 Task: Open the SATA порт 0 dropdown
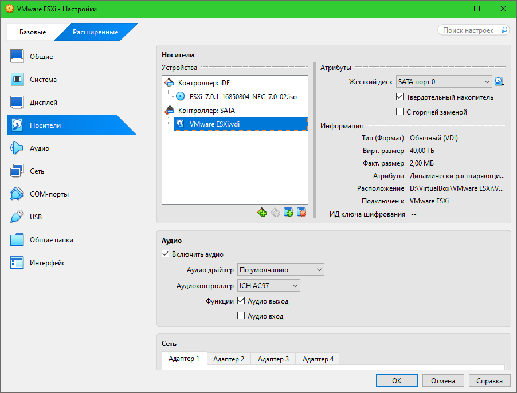[444, 82]
